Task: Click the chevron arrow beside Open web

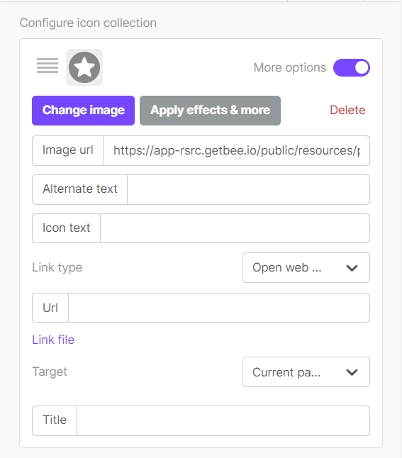Action: point(352,268)
